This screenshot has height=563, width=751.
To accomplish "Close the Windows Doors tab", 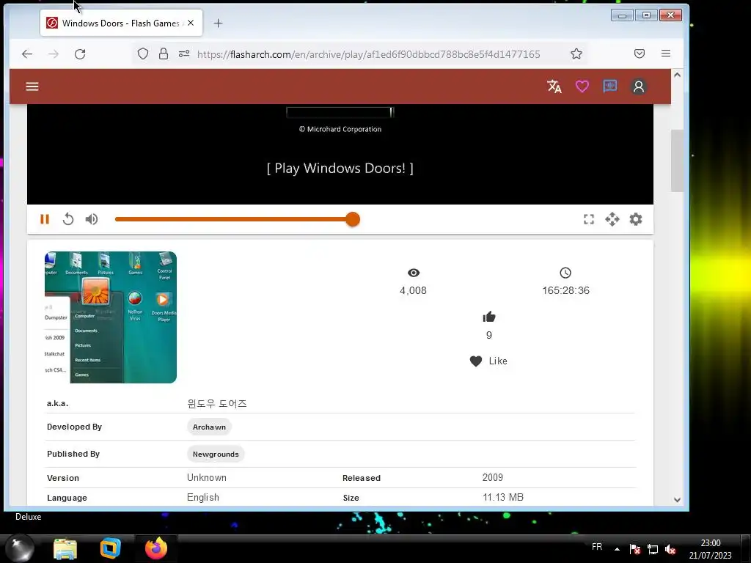I will (191, 23).
